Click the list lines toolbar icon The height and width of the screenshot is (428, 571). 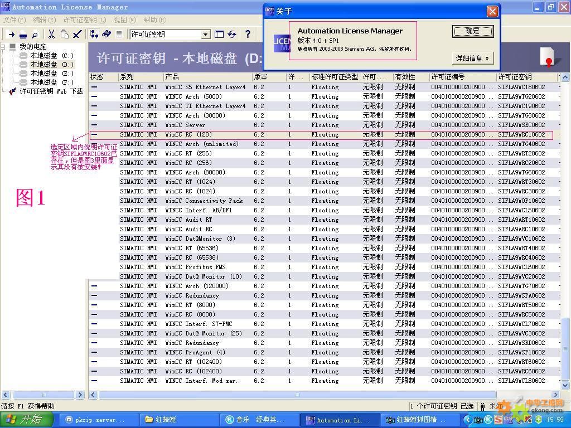click(119, 34)
